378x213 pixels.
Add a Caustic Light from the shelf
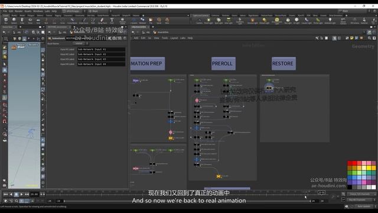tap(307, 21)
